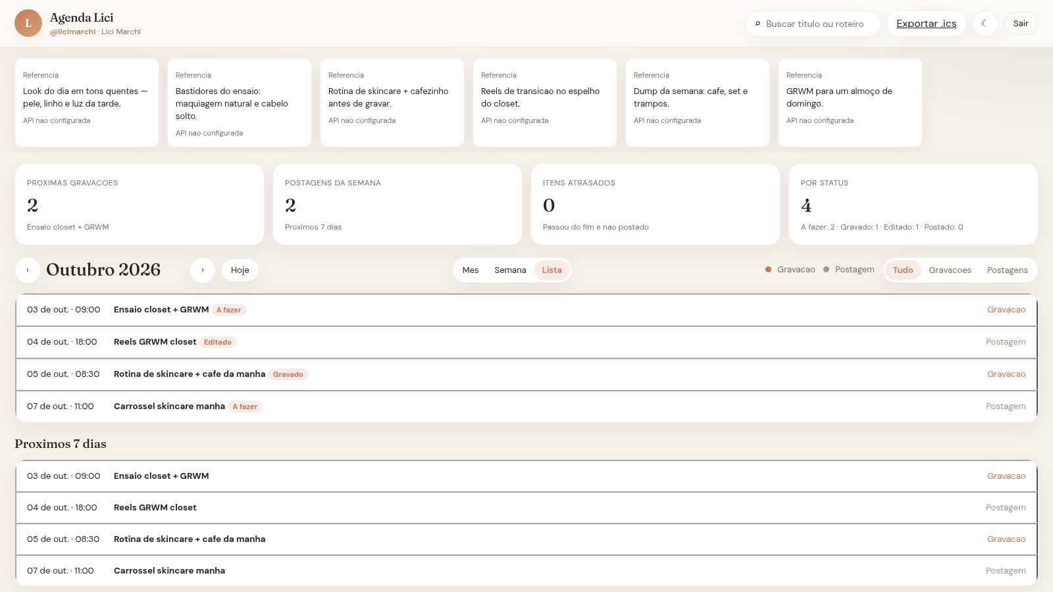
Task: Open the 'Reels de transicao no espelho' reference card
Action: [545, 103]
